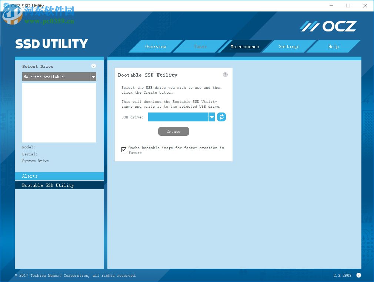Click the 'System Drive' label
The height and width of the screenshot is (282, 374).
36,161
